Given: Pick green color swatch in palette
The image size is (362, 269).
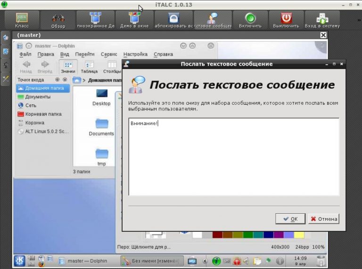Looking at the screenshot, I should [x=248, y=235].
